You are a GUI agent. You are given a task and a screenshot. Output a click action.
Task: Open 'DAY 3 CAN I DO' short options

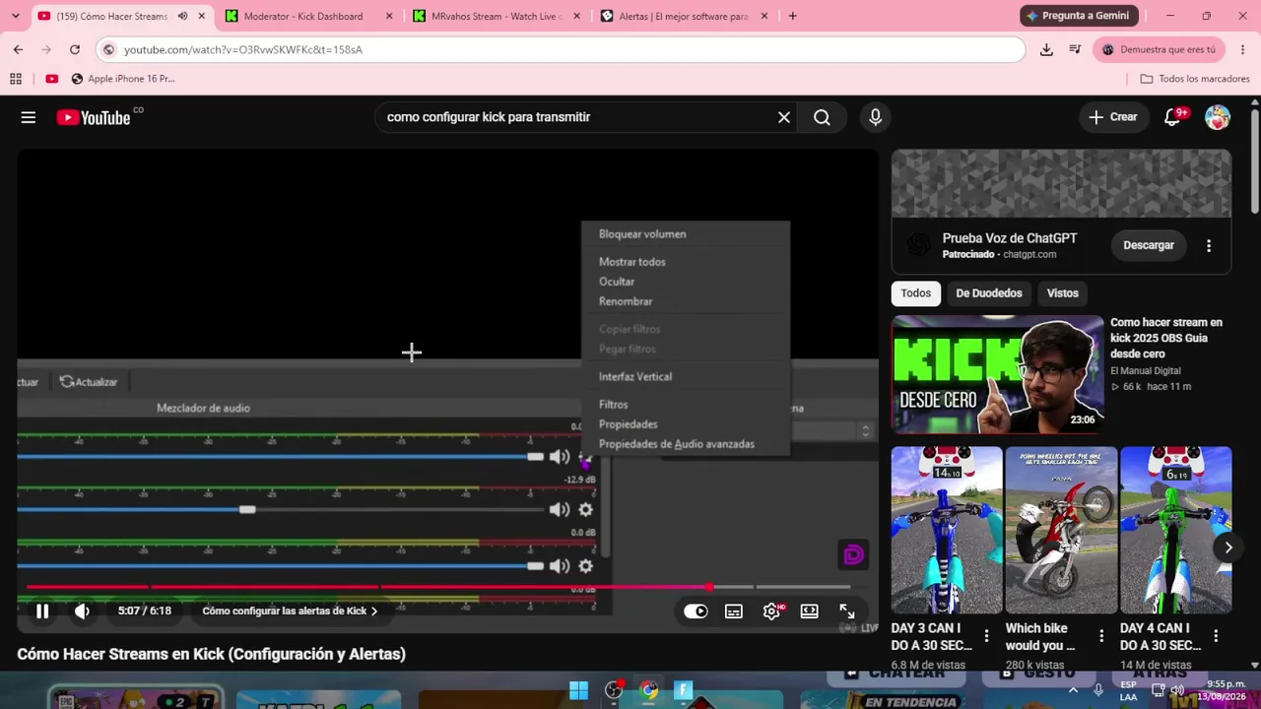(x=986, y=637)
